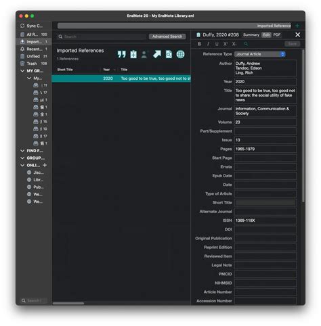The width and height of the screenshot is (321, 326).
Task: Click the Save button
Action: tap(293, 44)
